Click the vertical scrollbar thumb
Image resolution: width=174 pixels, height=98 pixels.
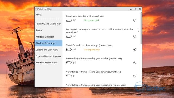pos(141,29)
